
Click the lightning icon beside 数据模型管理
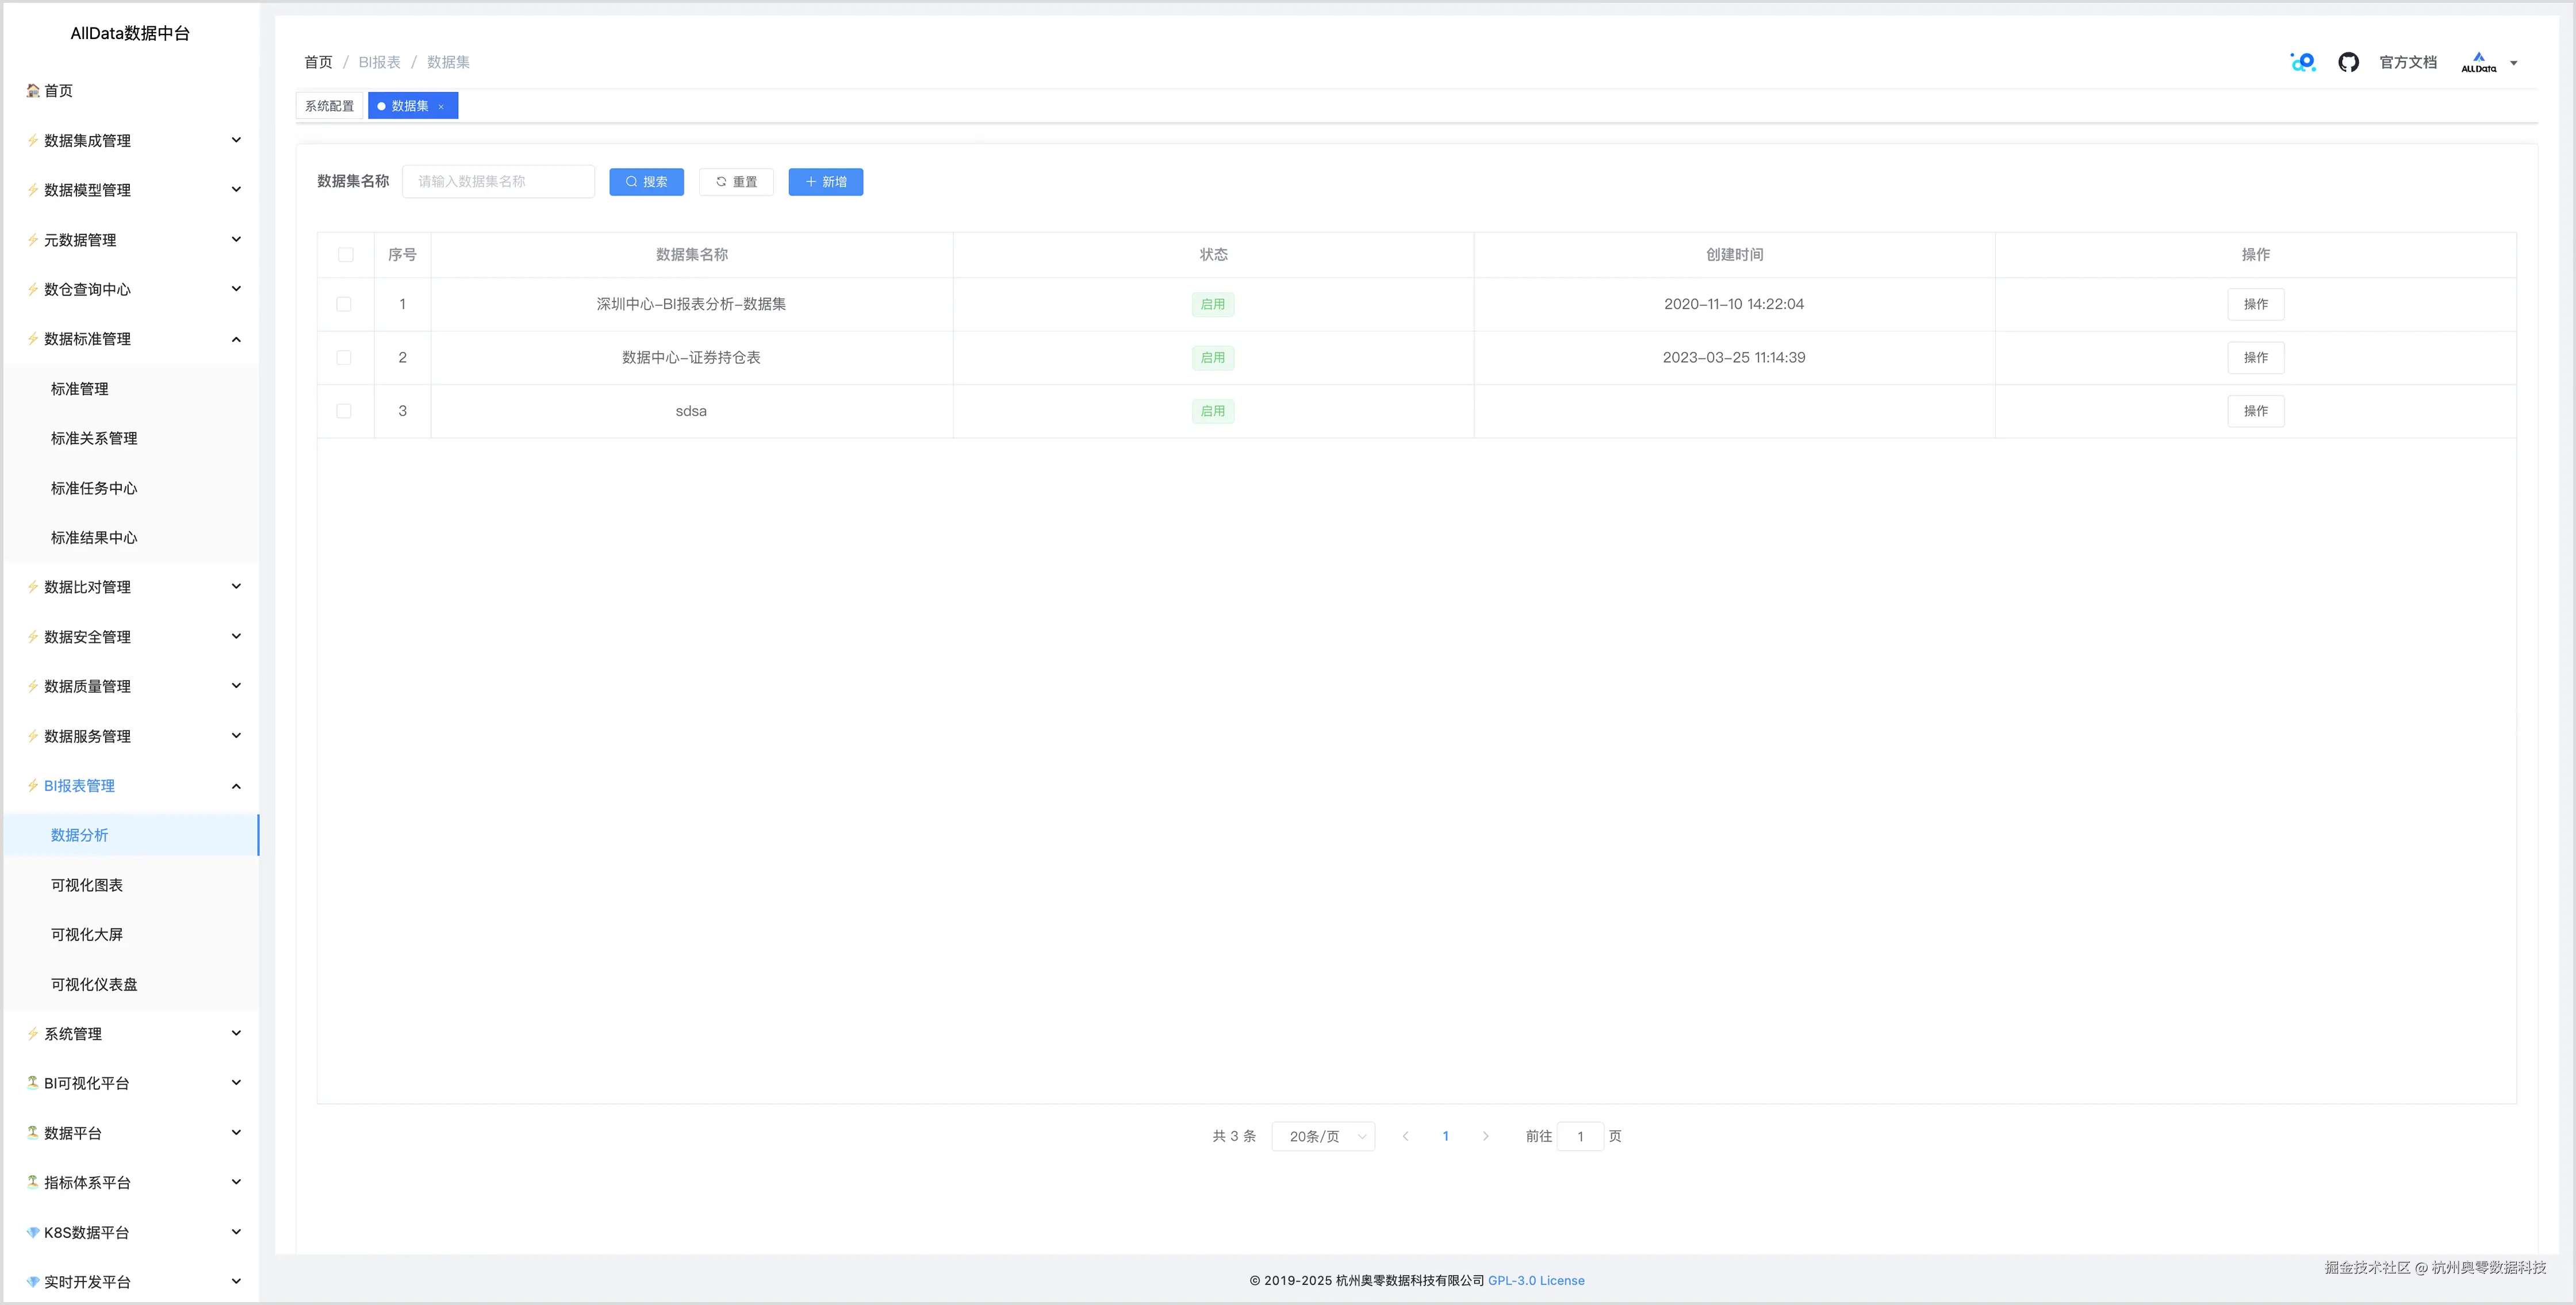tap(33, 190)
